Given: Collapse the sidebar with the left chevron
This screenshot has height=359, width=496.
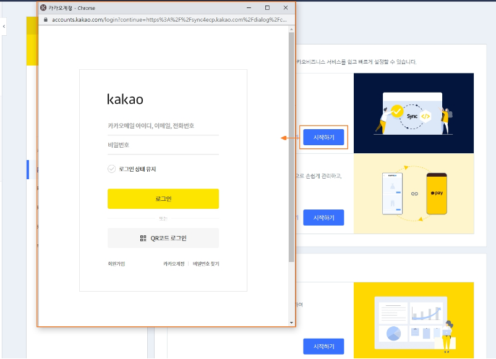Looking at the screenshot, I should point(4,27).
